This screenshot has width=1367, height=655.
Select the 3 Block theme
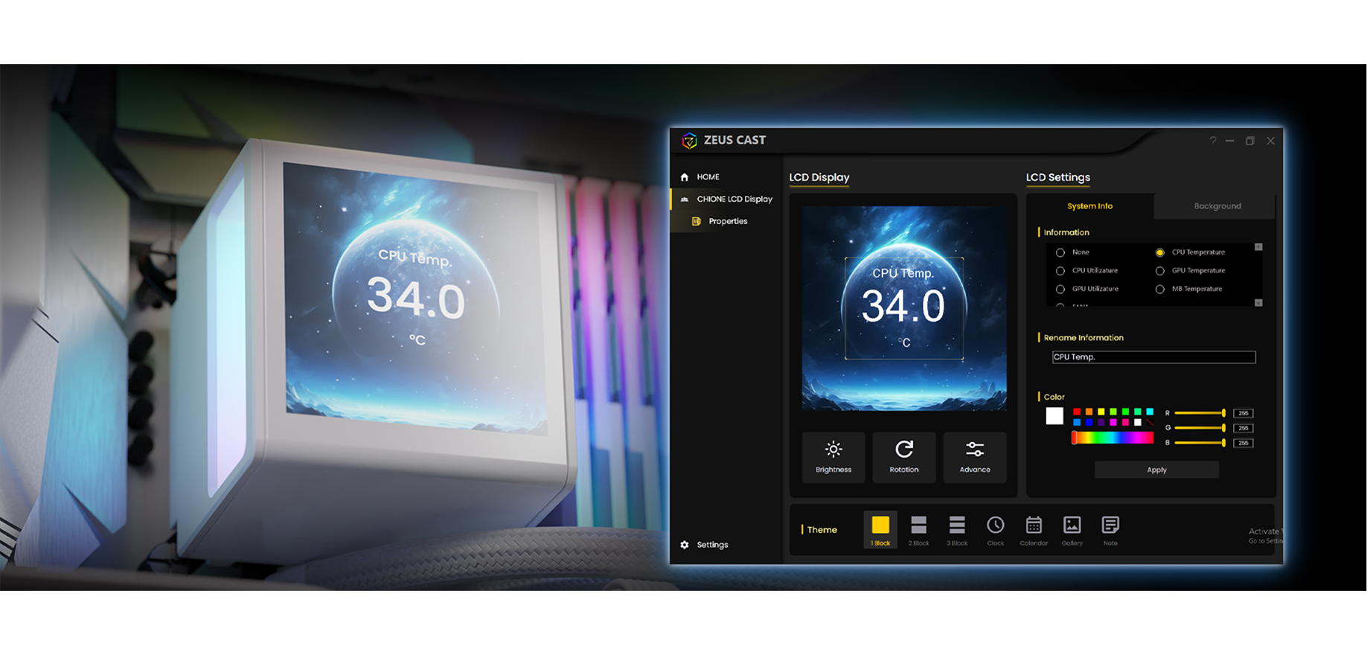pyautogui.click(x=957, y=530)
